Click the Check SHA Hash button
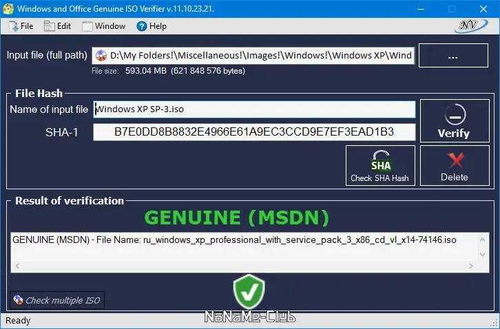 [x=380, y=165]
